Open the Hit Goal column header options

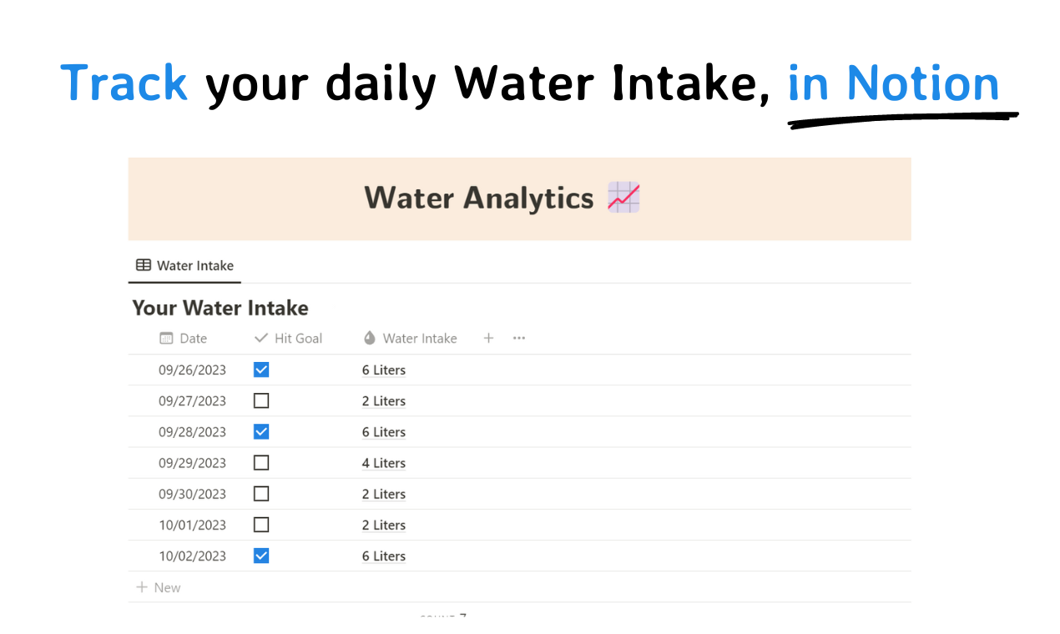click(x=288, y=338)
